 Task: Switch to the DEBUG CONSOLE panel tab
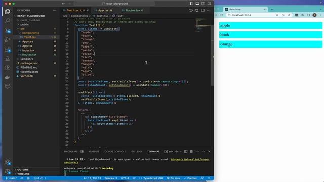(x=115, y=152)
